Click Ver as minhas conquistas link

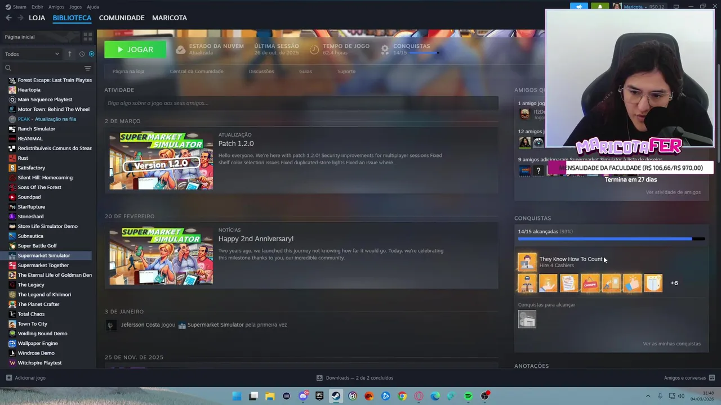[672, 344]
